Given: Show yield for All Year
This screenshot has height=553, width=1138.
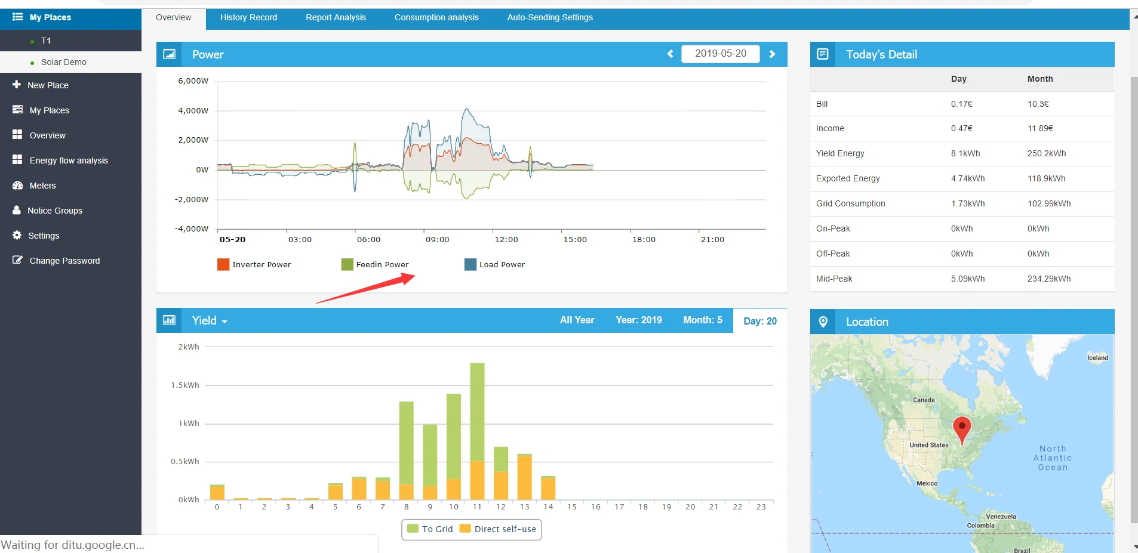Looking at the screenshot, I should (577, 320).
